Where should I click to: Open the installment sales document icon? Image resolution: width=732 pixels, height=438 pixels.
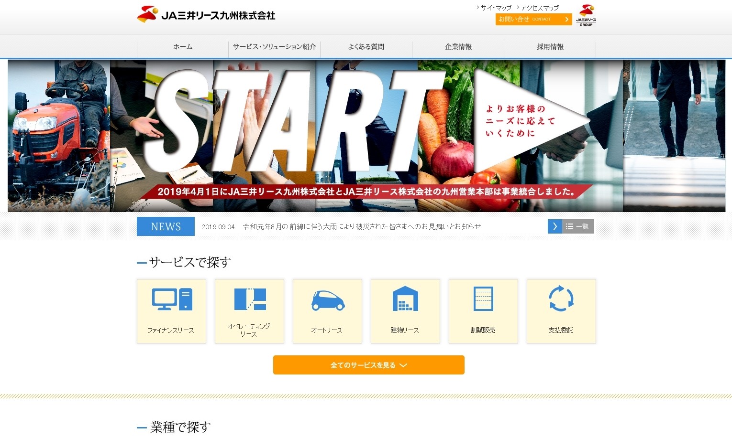[483, 299]
